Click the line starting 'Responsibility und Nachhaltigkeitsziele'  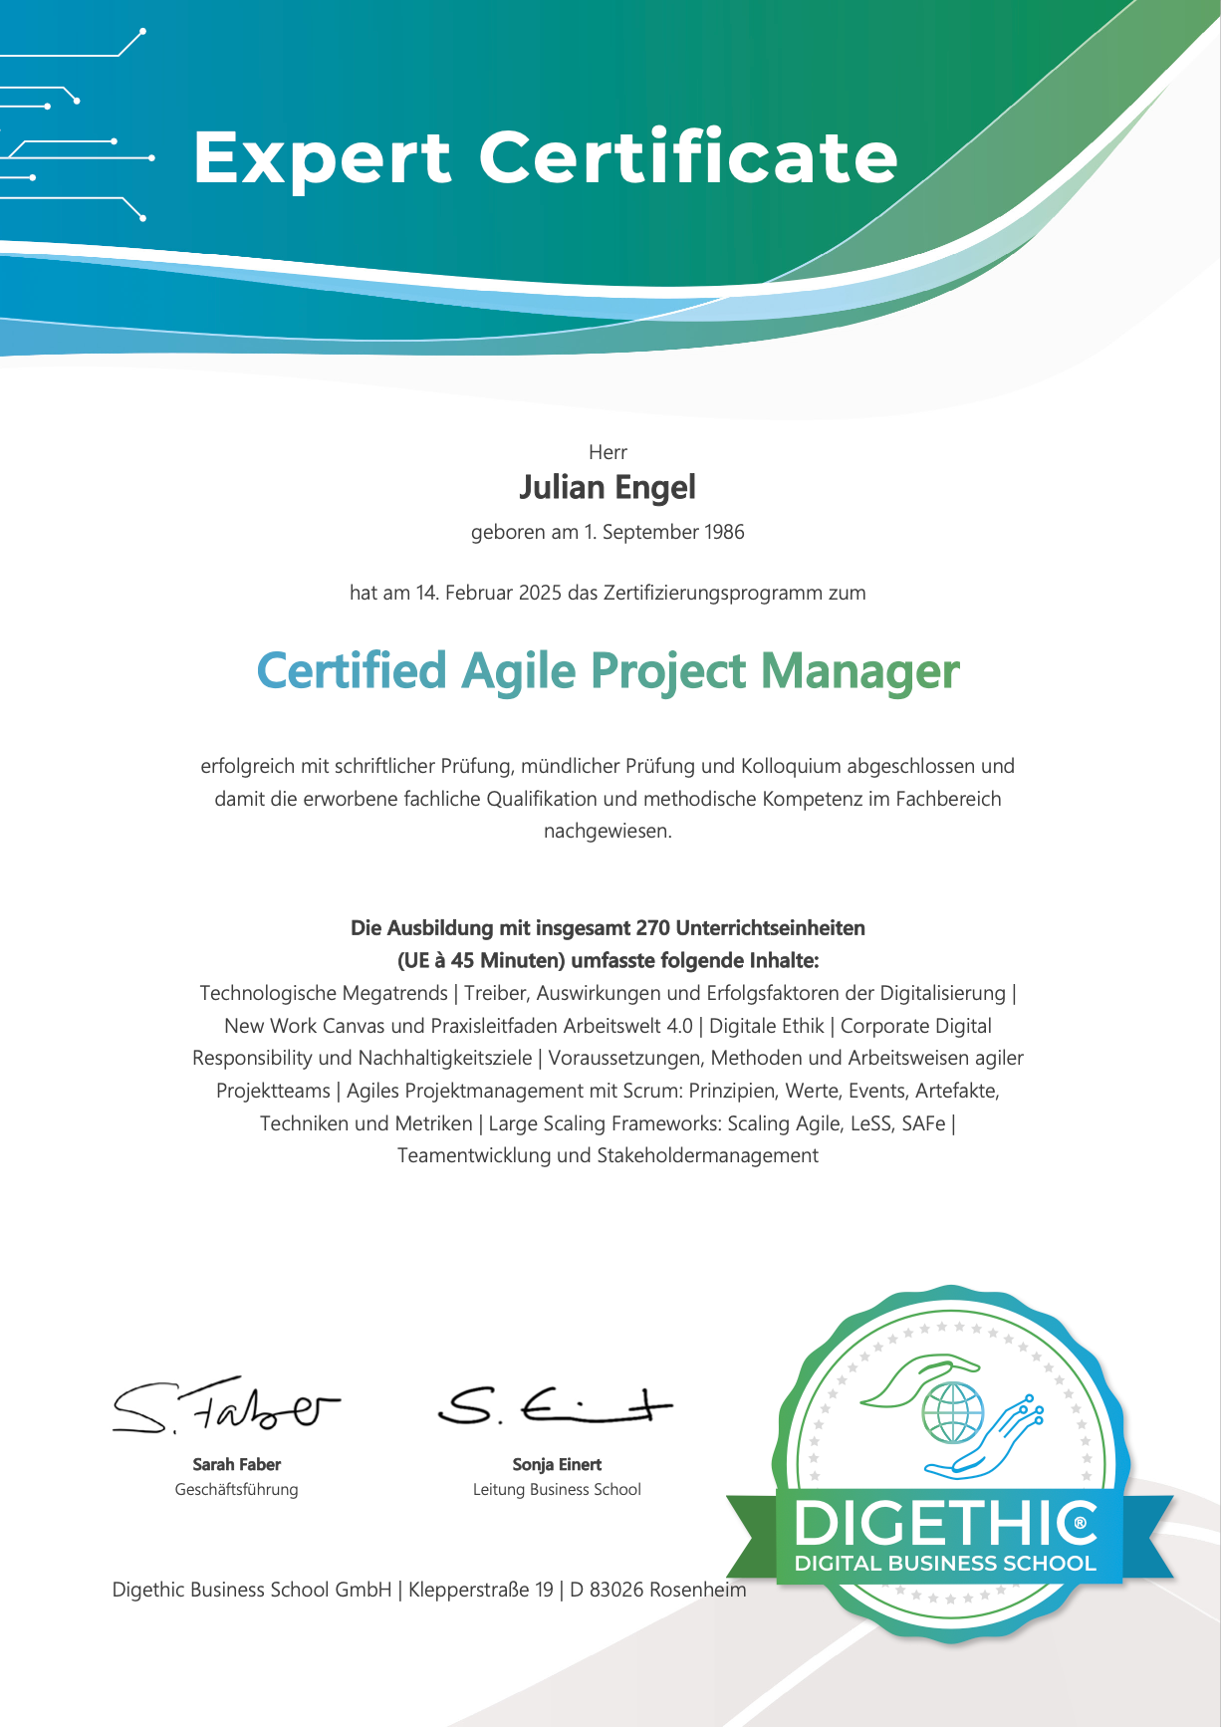pos(608,1058)
